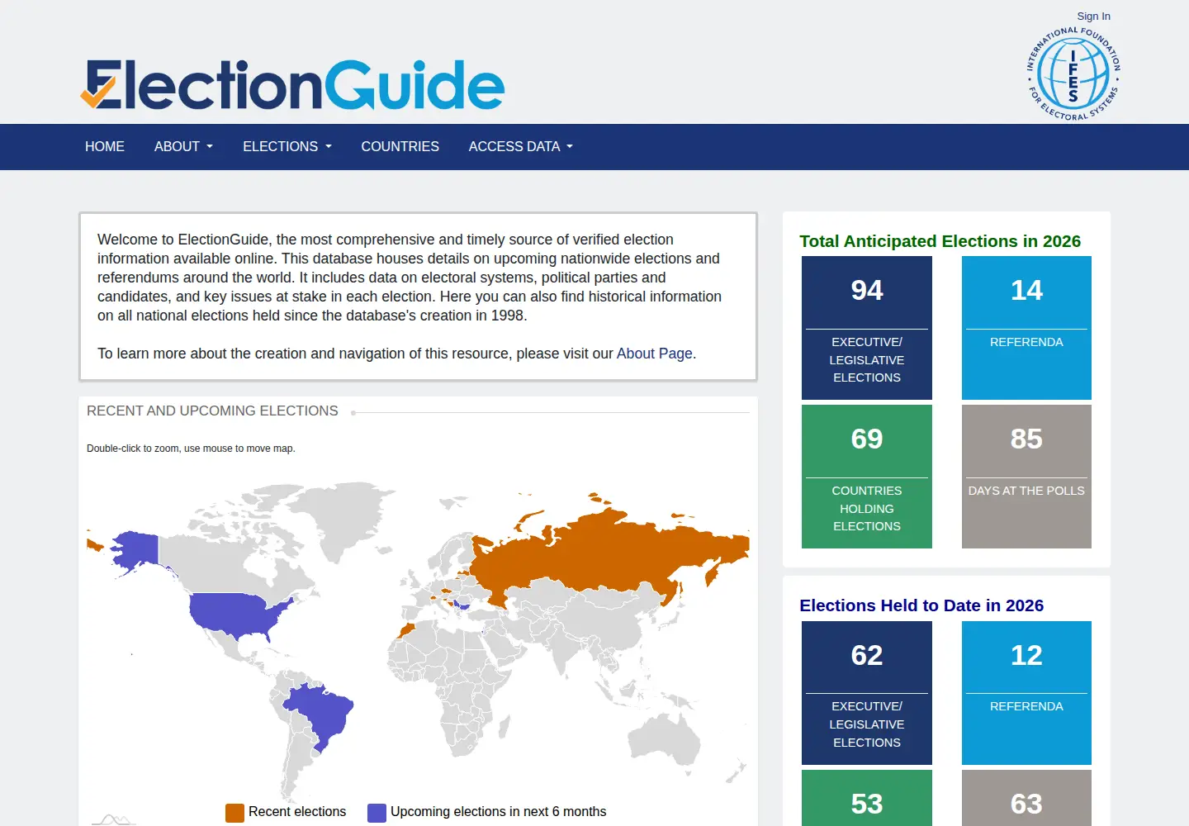
Task: Open the ABOUT dropdown menu
Action: tap(183, 146)
